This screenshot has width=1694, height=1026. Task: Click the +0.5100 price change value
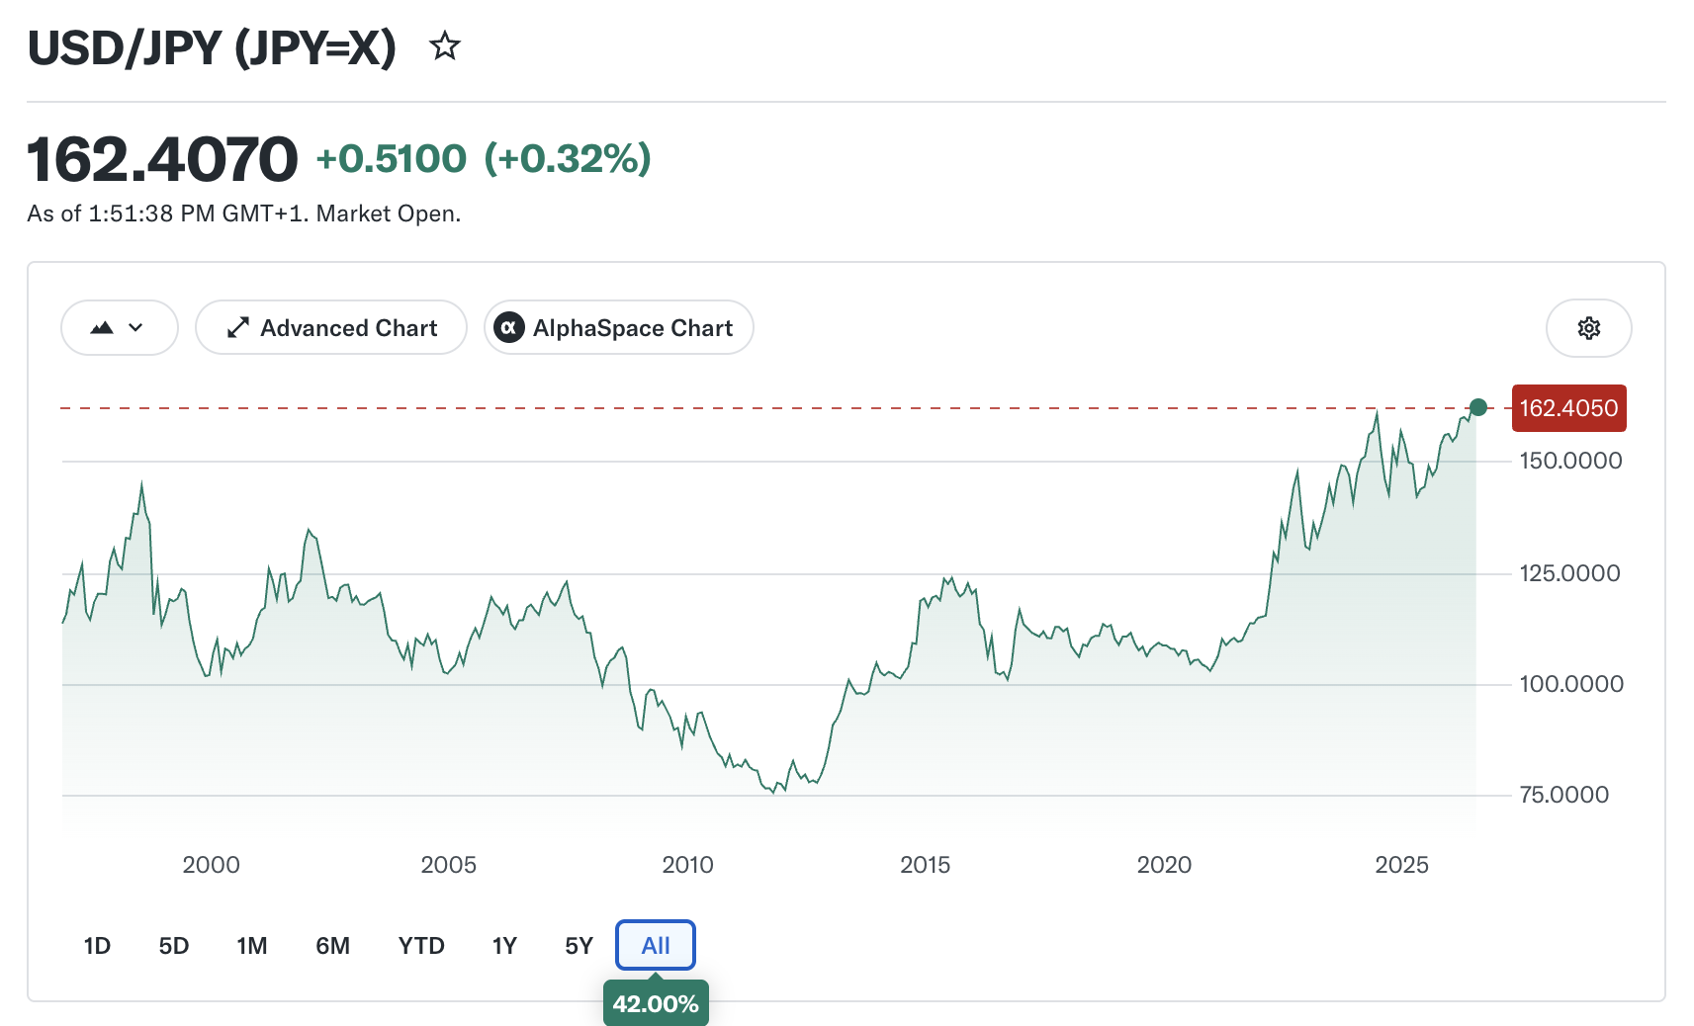[x=392, y=158]
